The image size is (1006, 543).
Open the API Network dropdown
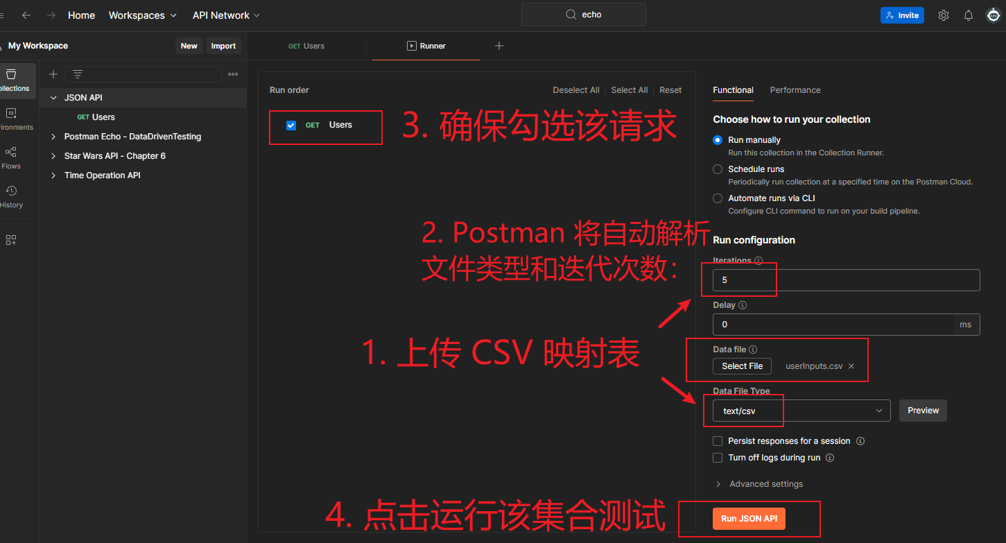(226, 15)
